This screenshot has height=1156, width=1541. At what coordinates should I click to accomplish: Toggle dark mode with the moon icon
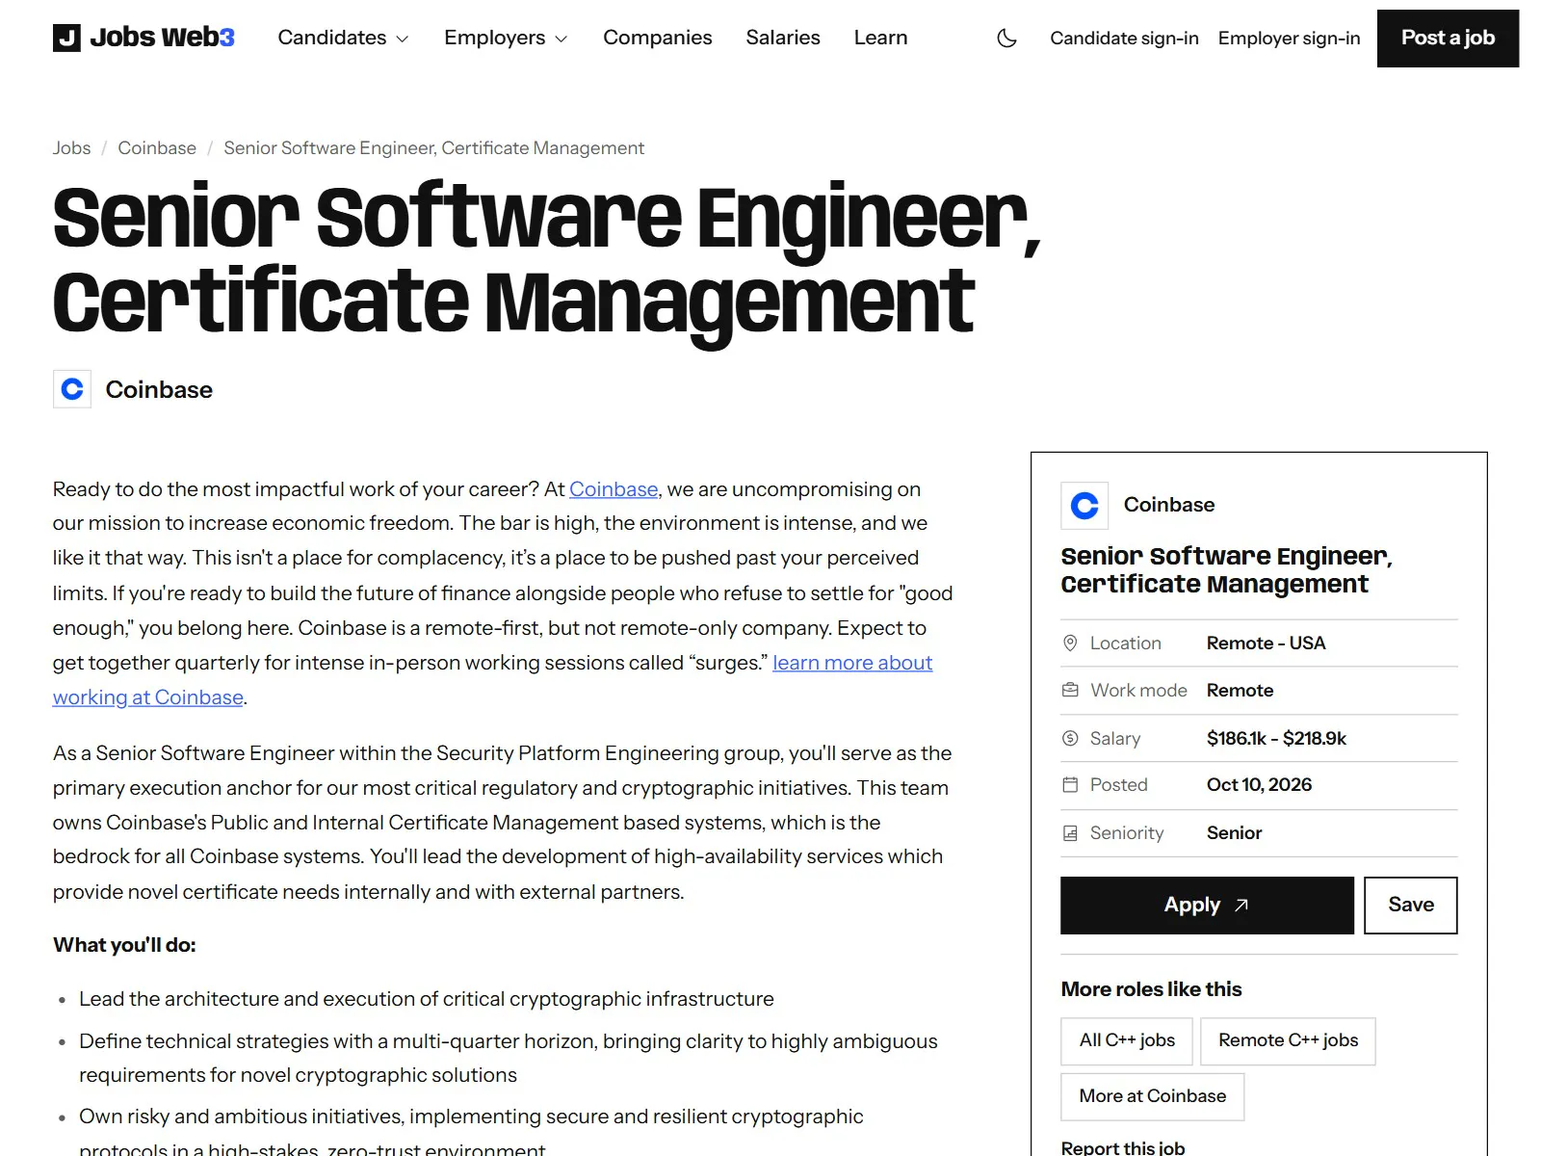[x=1006, y=38]
